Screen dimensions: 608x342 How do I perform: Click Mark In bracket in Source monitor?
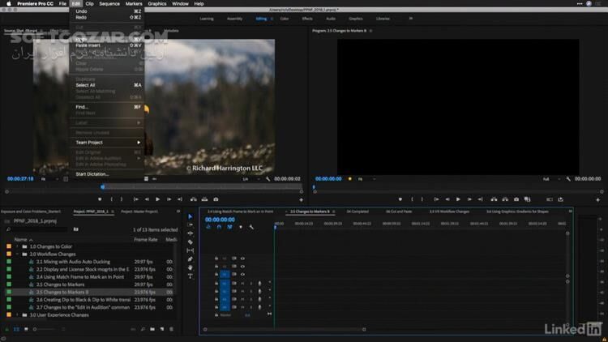tap(112, 199)
